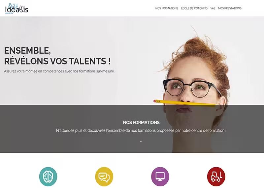Select NOS PRESTATIONS in the navigation
264x188 pixels.
click(x=230, y=8)
